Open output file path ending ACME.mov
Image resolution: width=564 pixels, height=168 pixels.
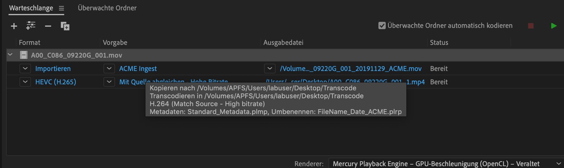350,69
